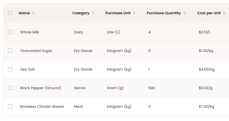
Task: Check Black Pepper (Ground) row checkbox
Action: (10, 88)
